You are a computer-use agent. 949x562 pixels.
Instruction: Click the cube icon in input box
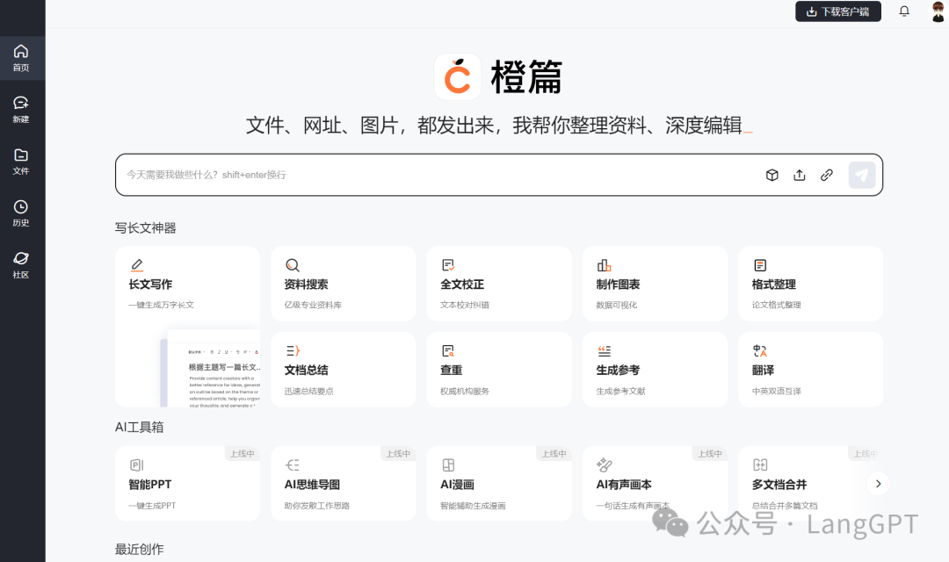(x=772, y=175)
